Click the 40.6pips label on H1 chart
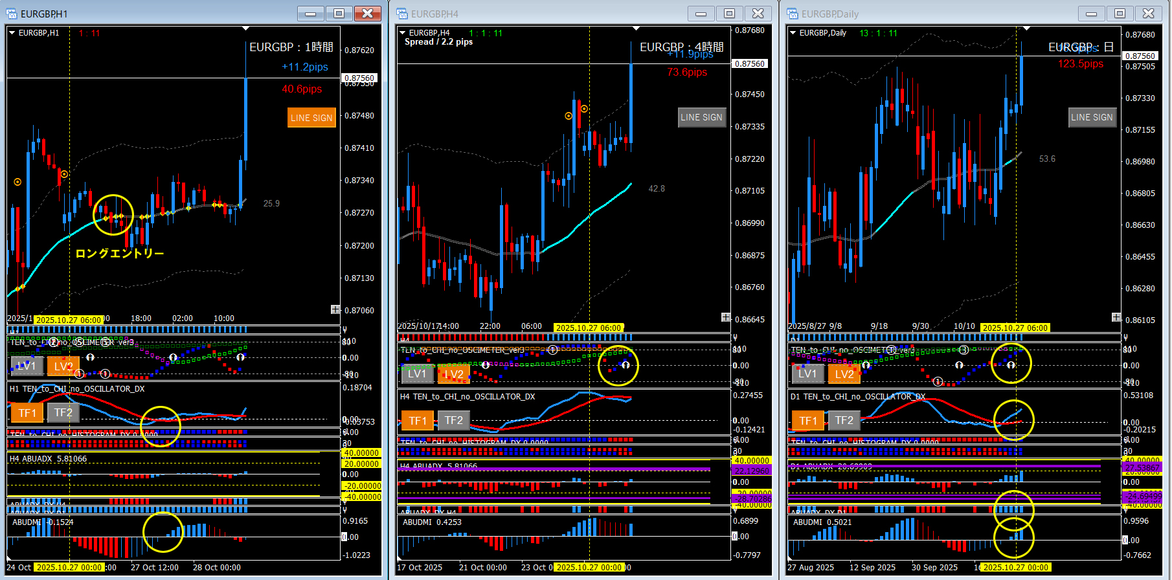 pyautogui.click(x=302, y=89)
